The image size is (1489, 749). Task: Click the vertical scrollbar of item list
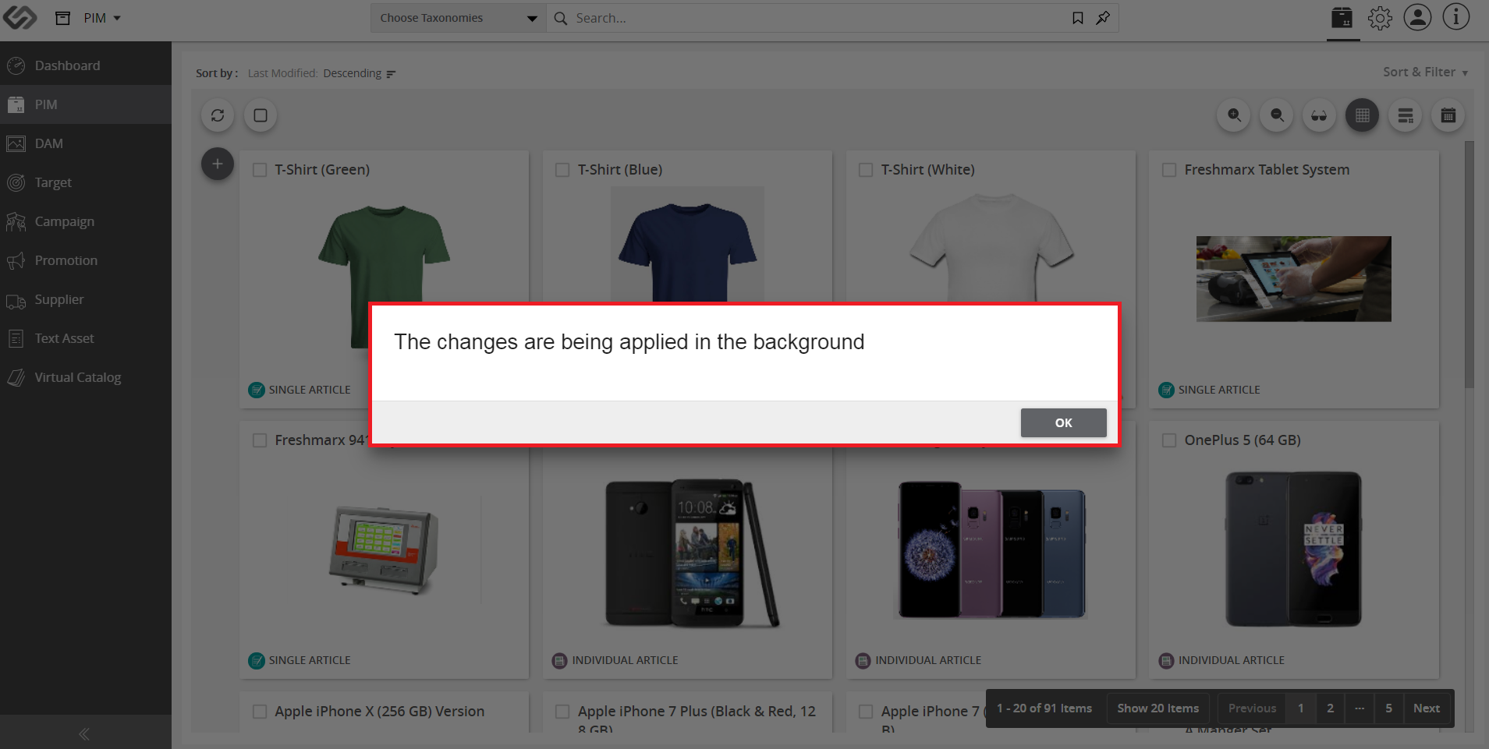pyautogui.click(x=1469, y=265)
